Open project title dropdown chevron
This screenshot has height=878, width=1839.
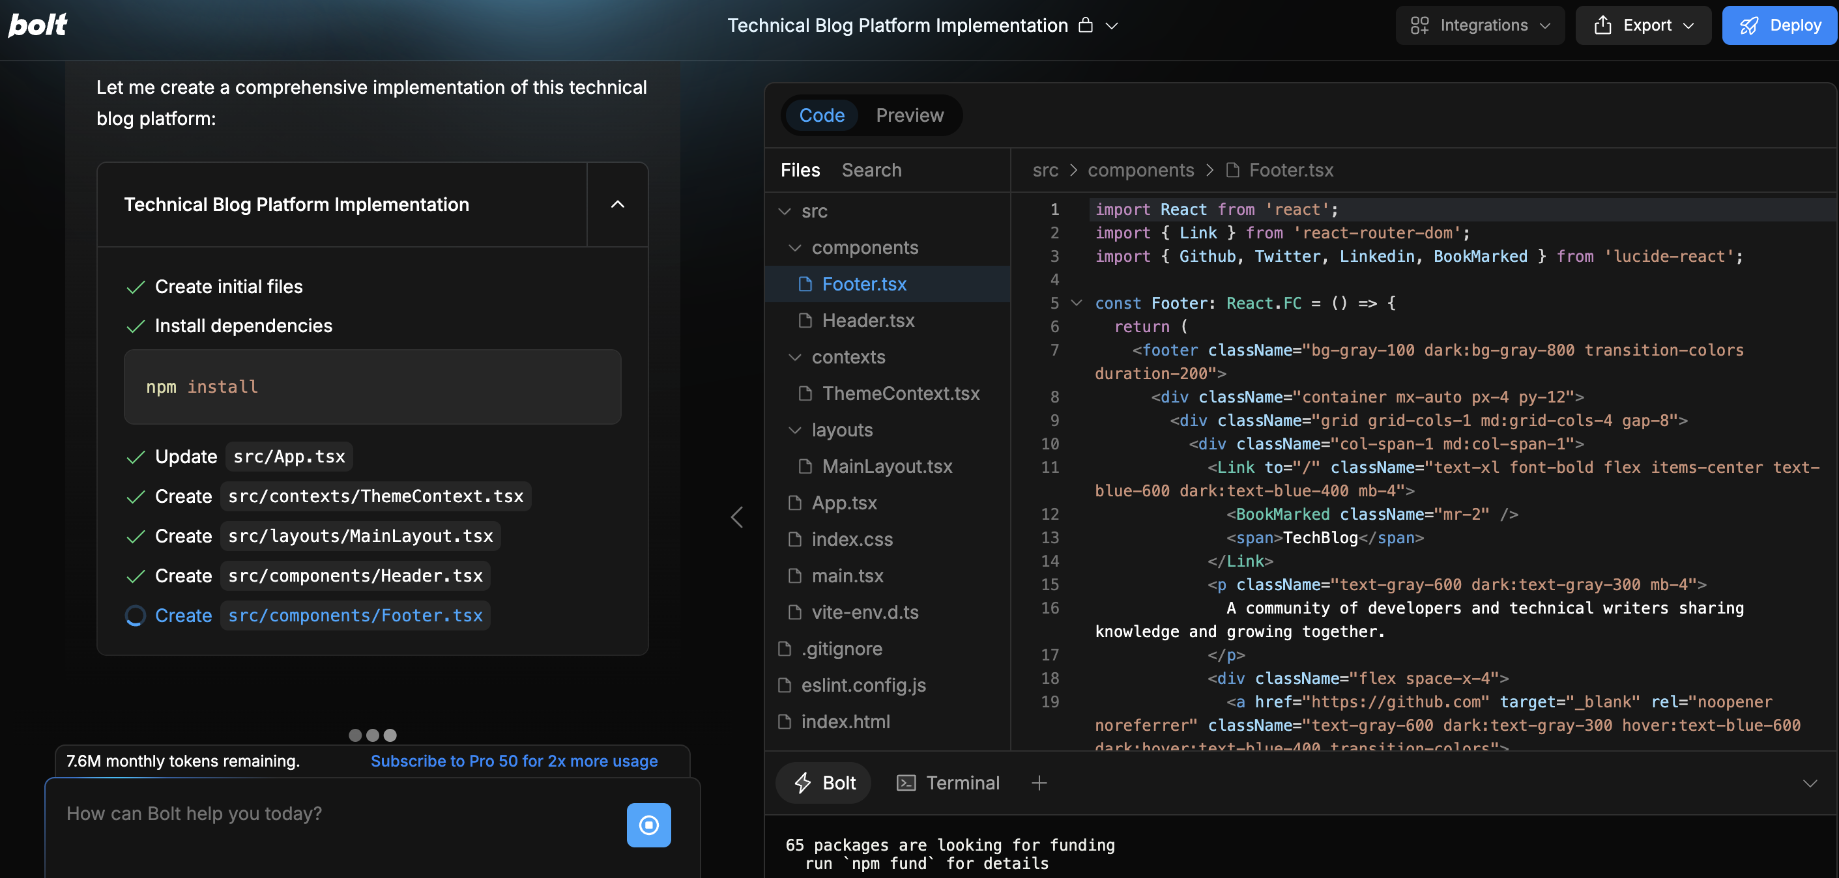point(1112,25)
